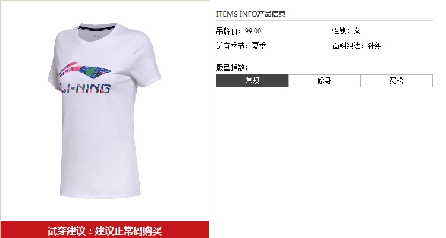Click the bottom hem of the shirt
The height and width of the screenshot is (238, 446).
(100, 195)
